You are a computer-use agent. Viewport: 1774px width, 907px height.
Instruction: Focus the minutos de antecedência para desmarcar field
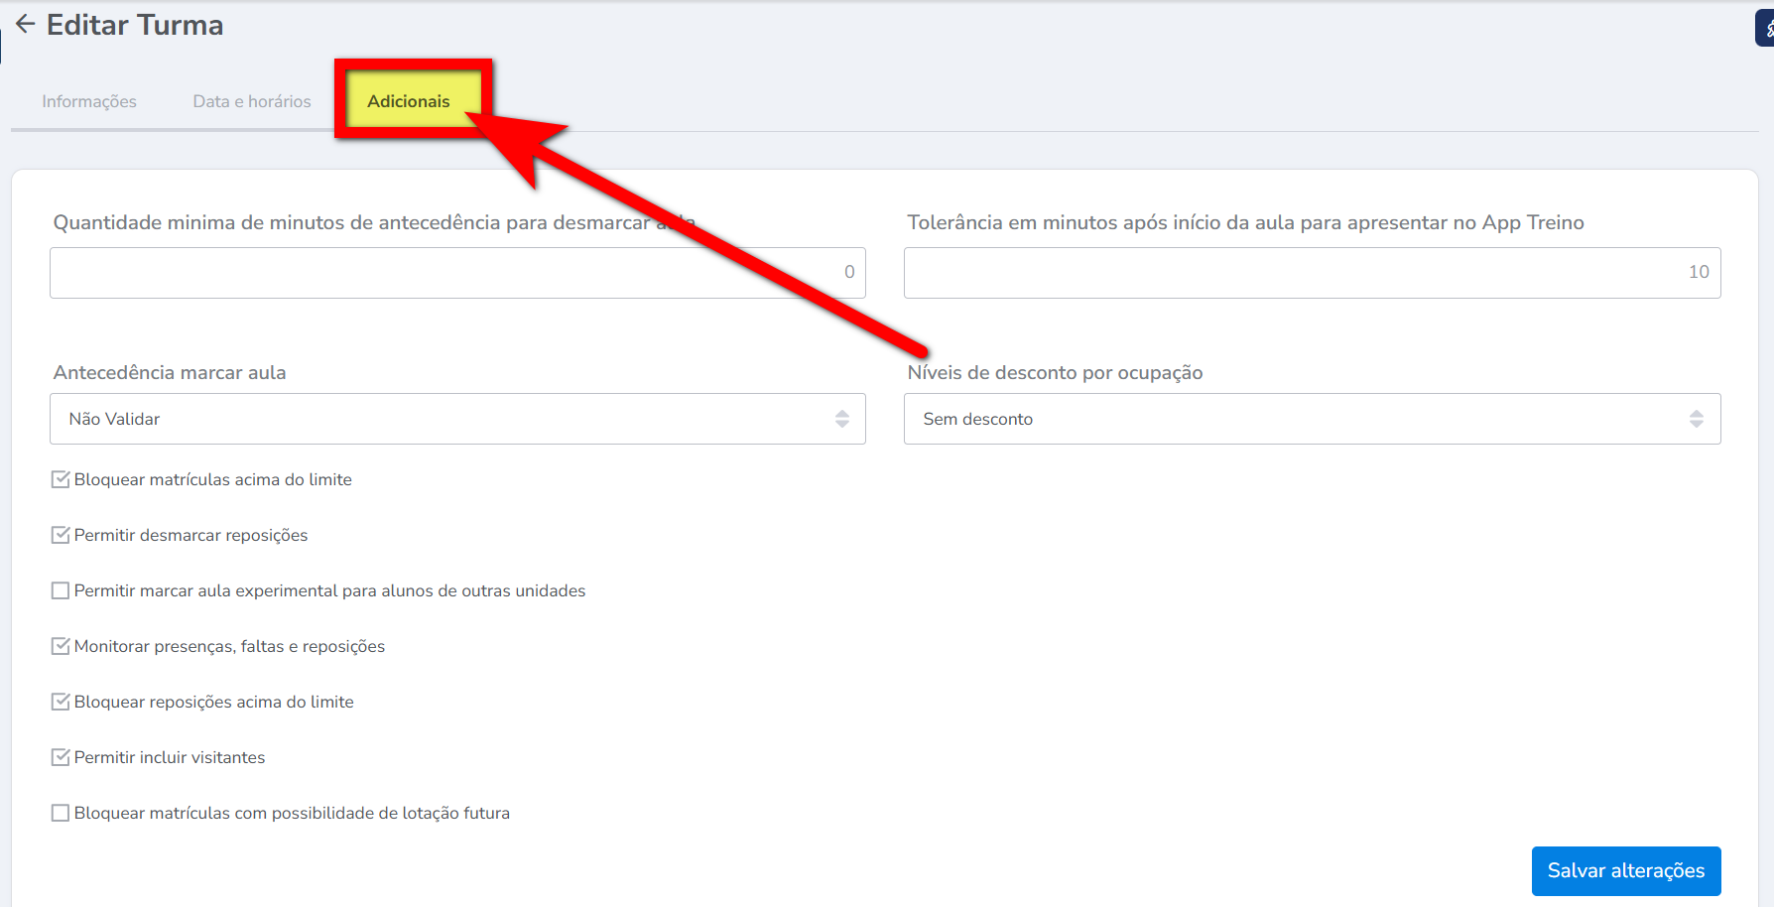coord(456,273)
